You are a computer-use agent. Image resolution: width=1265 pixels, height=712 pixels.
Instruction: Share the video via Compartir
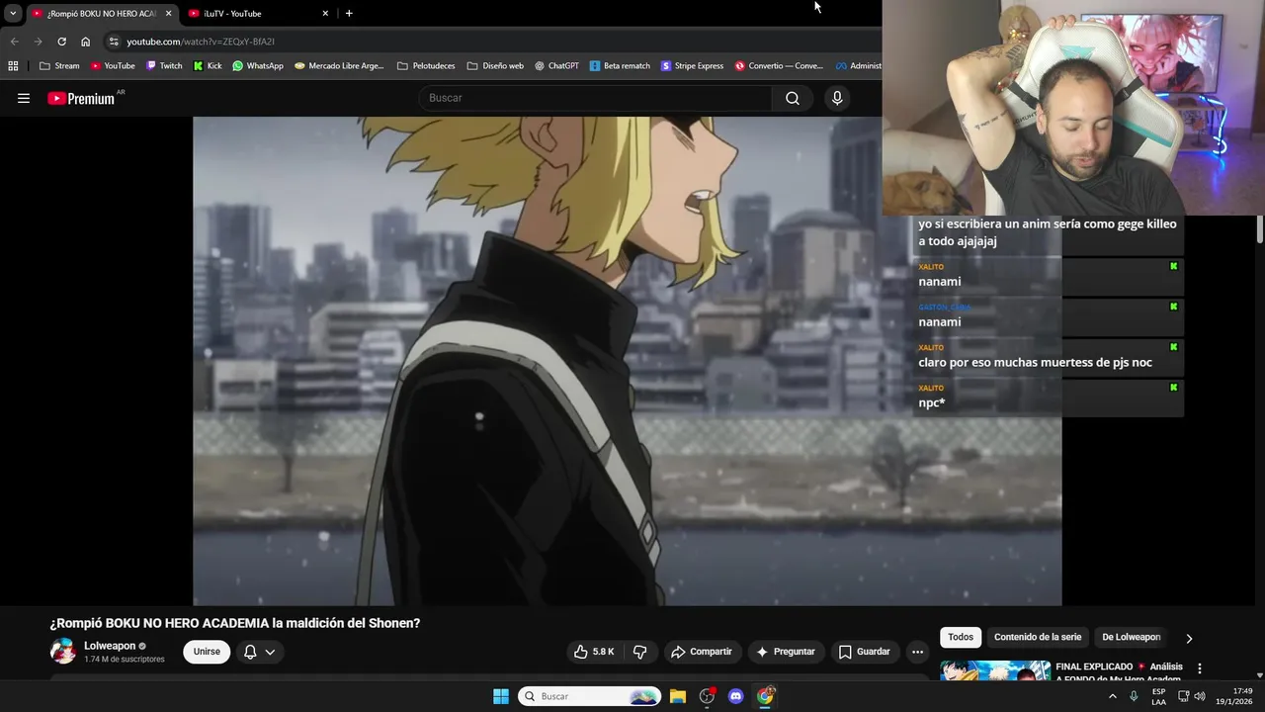[701, 652]
